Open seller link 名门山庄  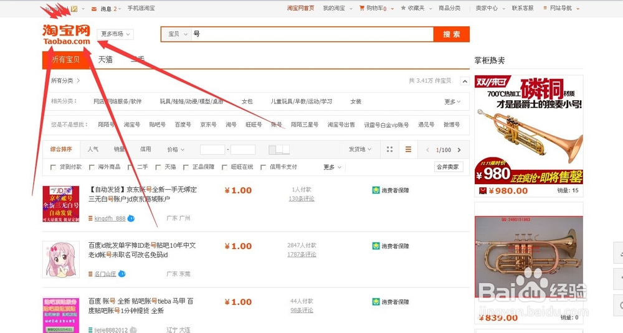(x=105, y=274)
